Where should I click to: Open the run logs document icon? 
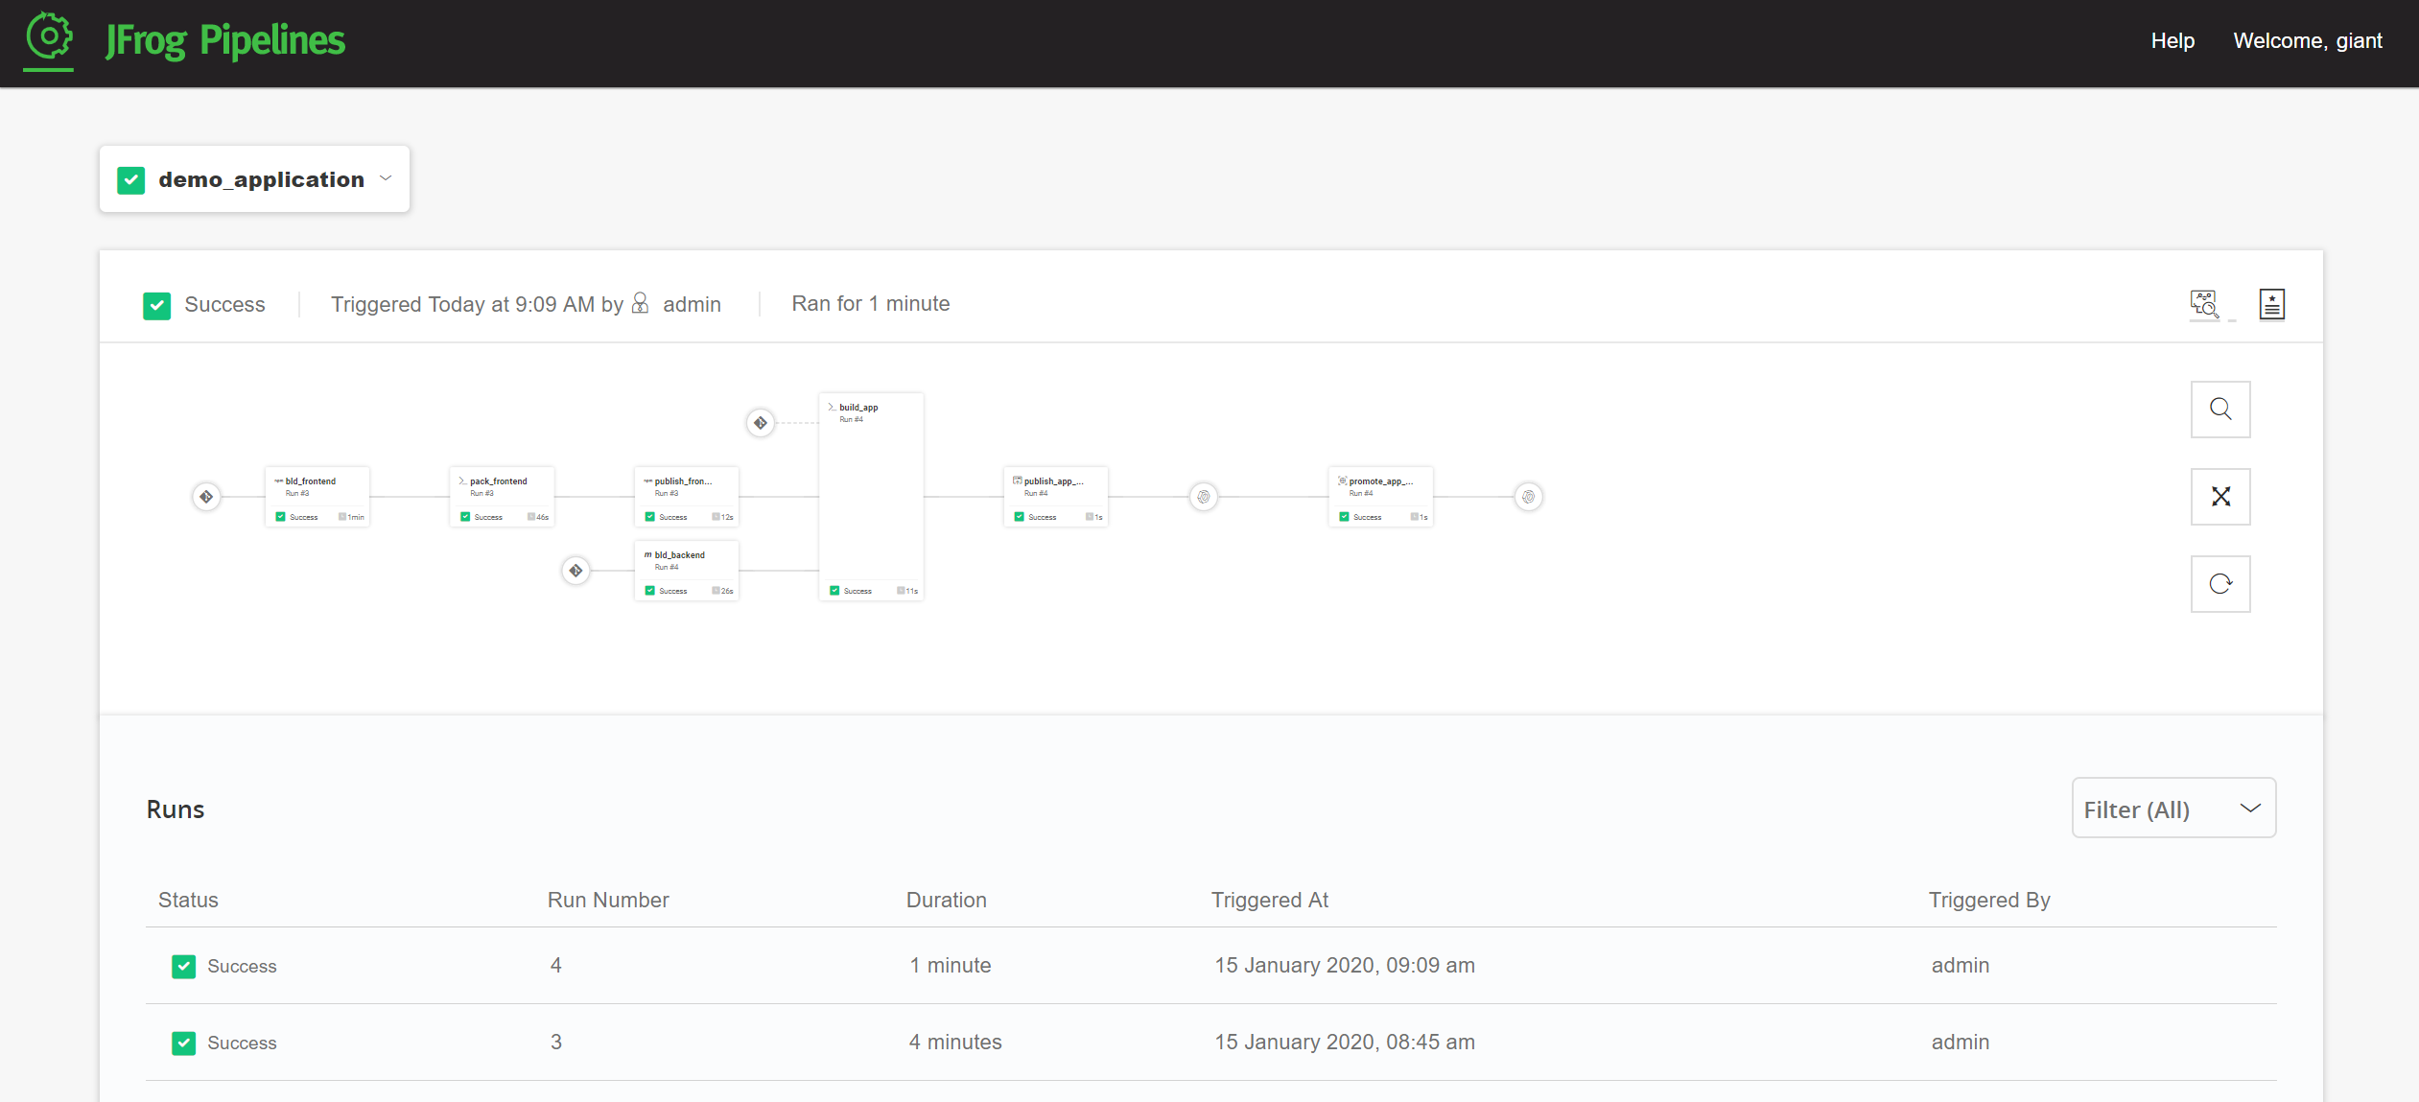coord(2271,304)
